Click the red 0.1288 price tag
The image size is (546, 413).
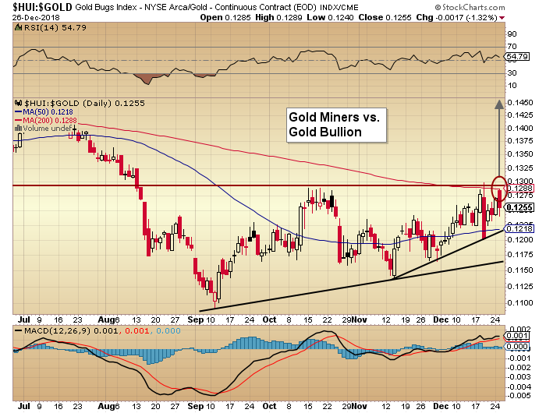click(518, 188)
